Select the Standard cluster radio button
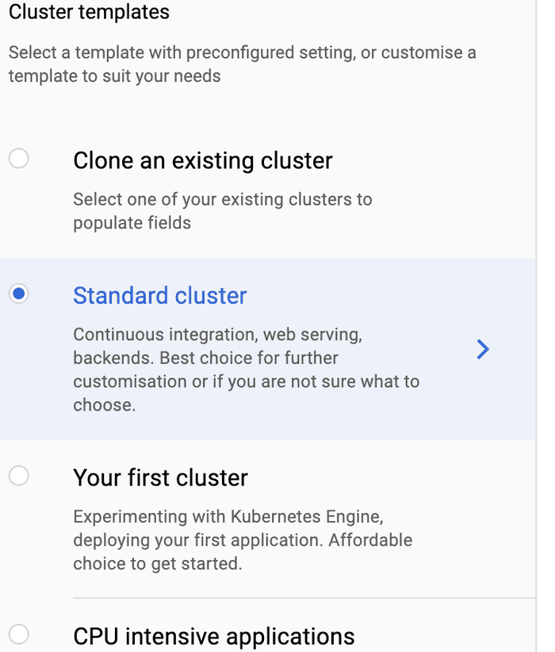This screenshot has width=555, height=652. point(18,294)
